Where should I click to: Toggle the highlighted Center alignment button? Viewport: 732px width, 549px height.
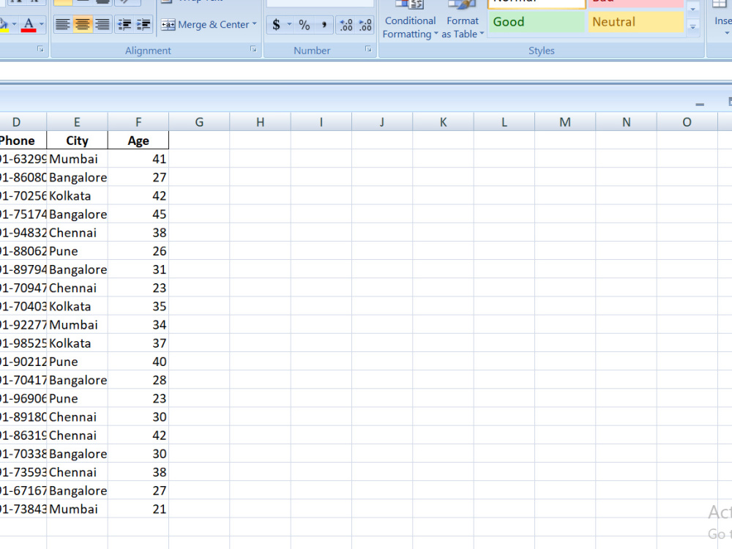82,24
